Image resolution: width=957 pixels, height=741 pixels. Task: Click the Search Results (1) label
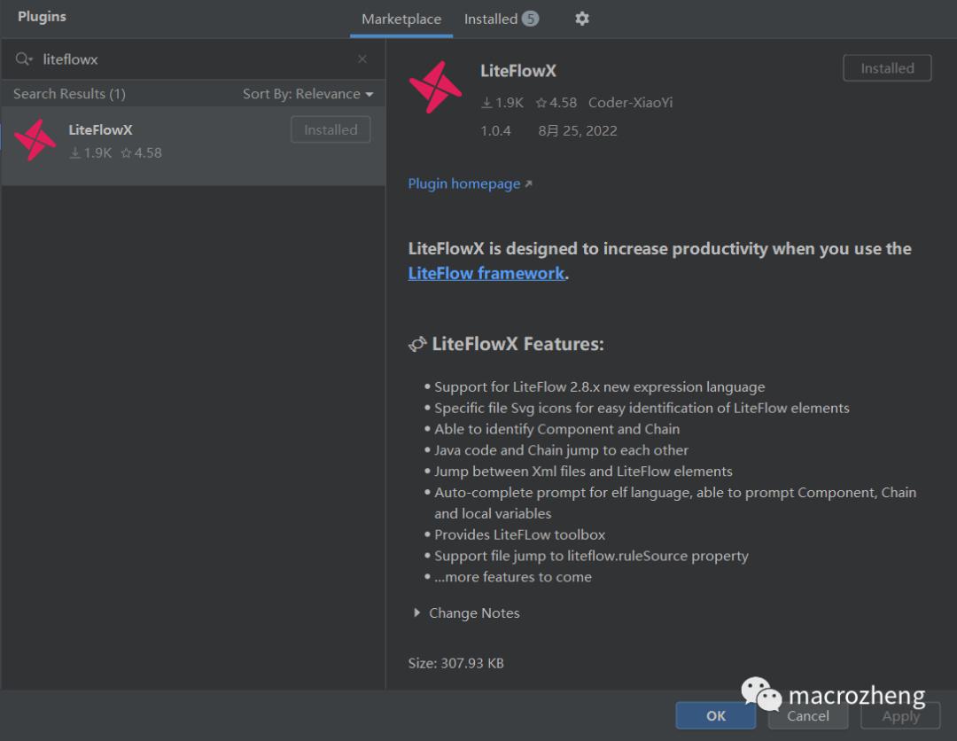tap(70, 94)
